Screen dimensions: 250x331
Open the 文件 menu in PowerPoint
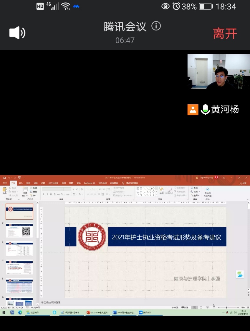(x=5, y=183)
